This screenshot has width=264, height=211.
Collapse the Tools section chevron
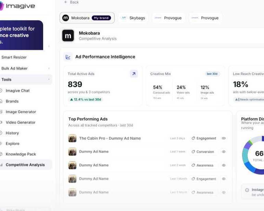49,79
